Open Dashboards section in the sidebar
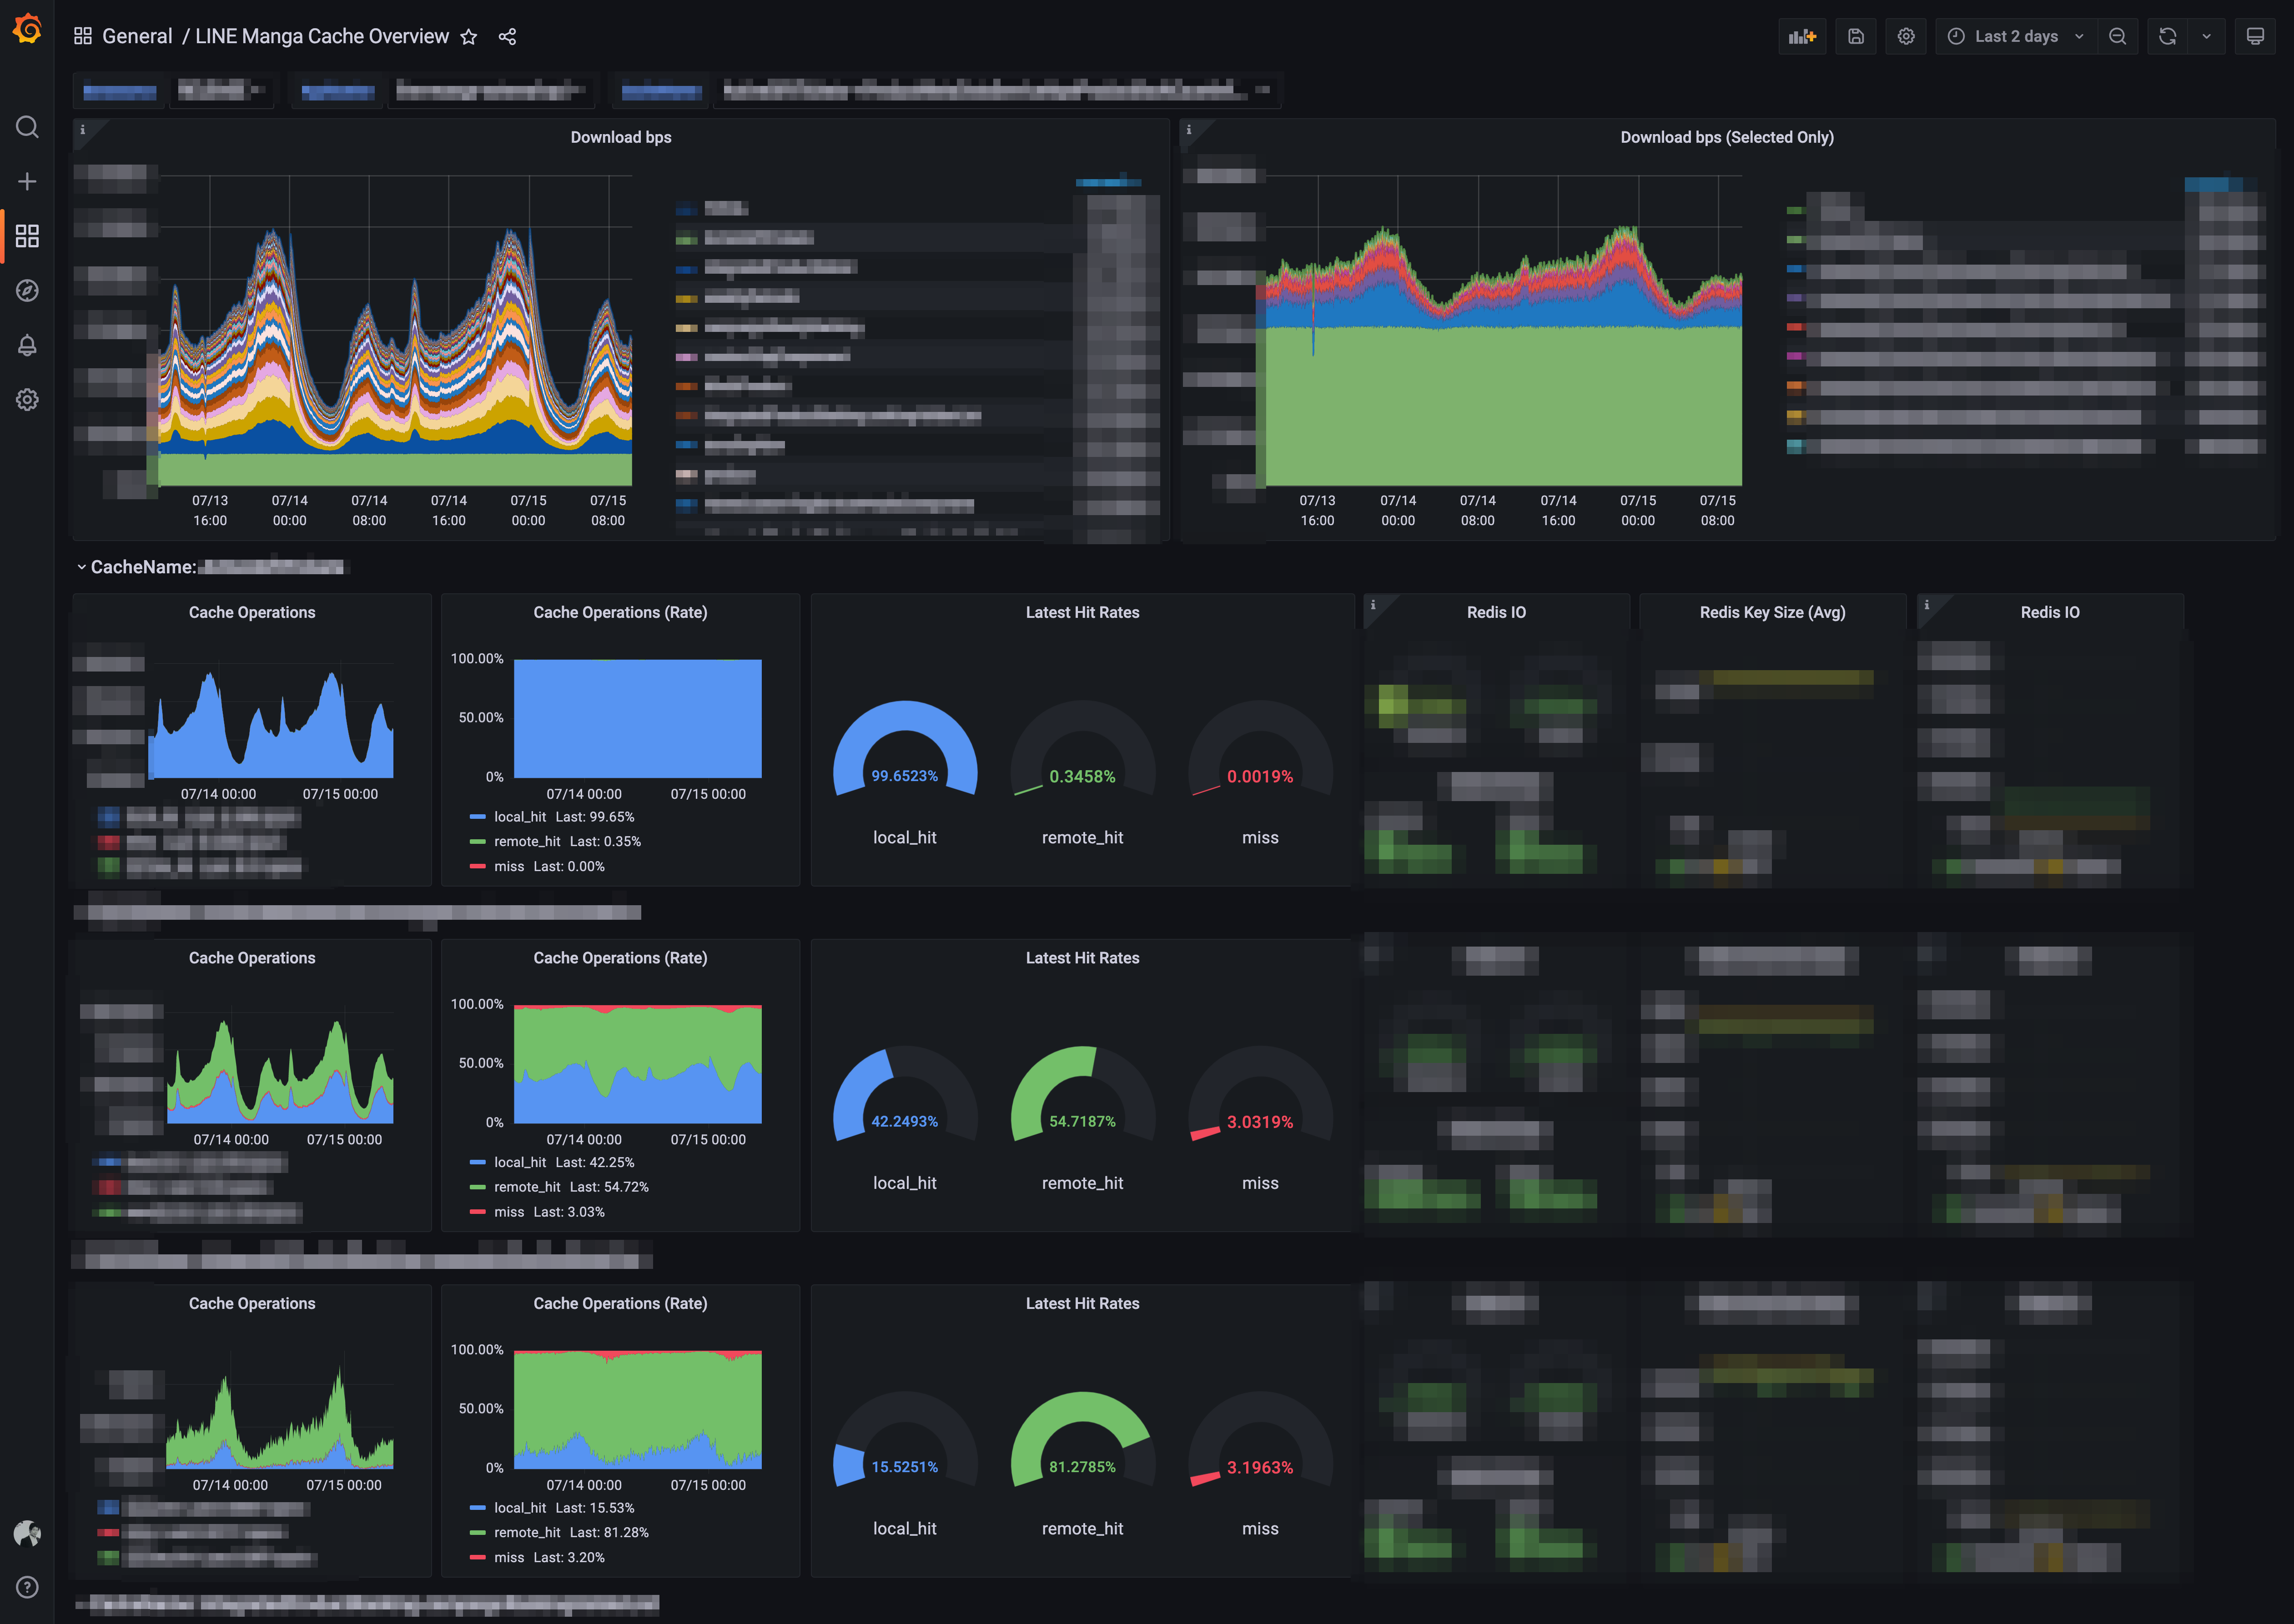Image resolution: width=2294 pixels, height=1624 pixels. click(27, 236)
